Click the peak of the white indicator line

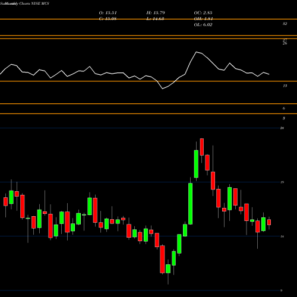tap(197, 52)
